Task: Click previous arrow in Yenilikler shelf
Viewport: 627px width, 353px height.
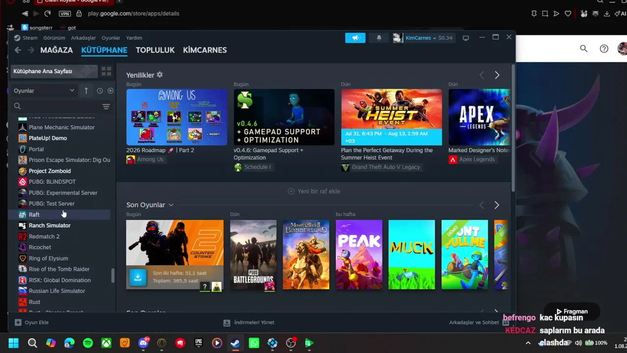Action: 482,75
